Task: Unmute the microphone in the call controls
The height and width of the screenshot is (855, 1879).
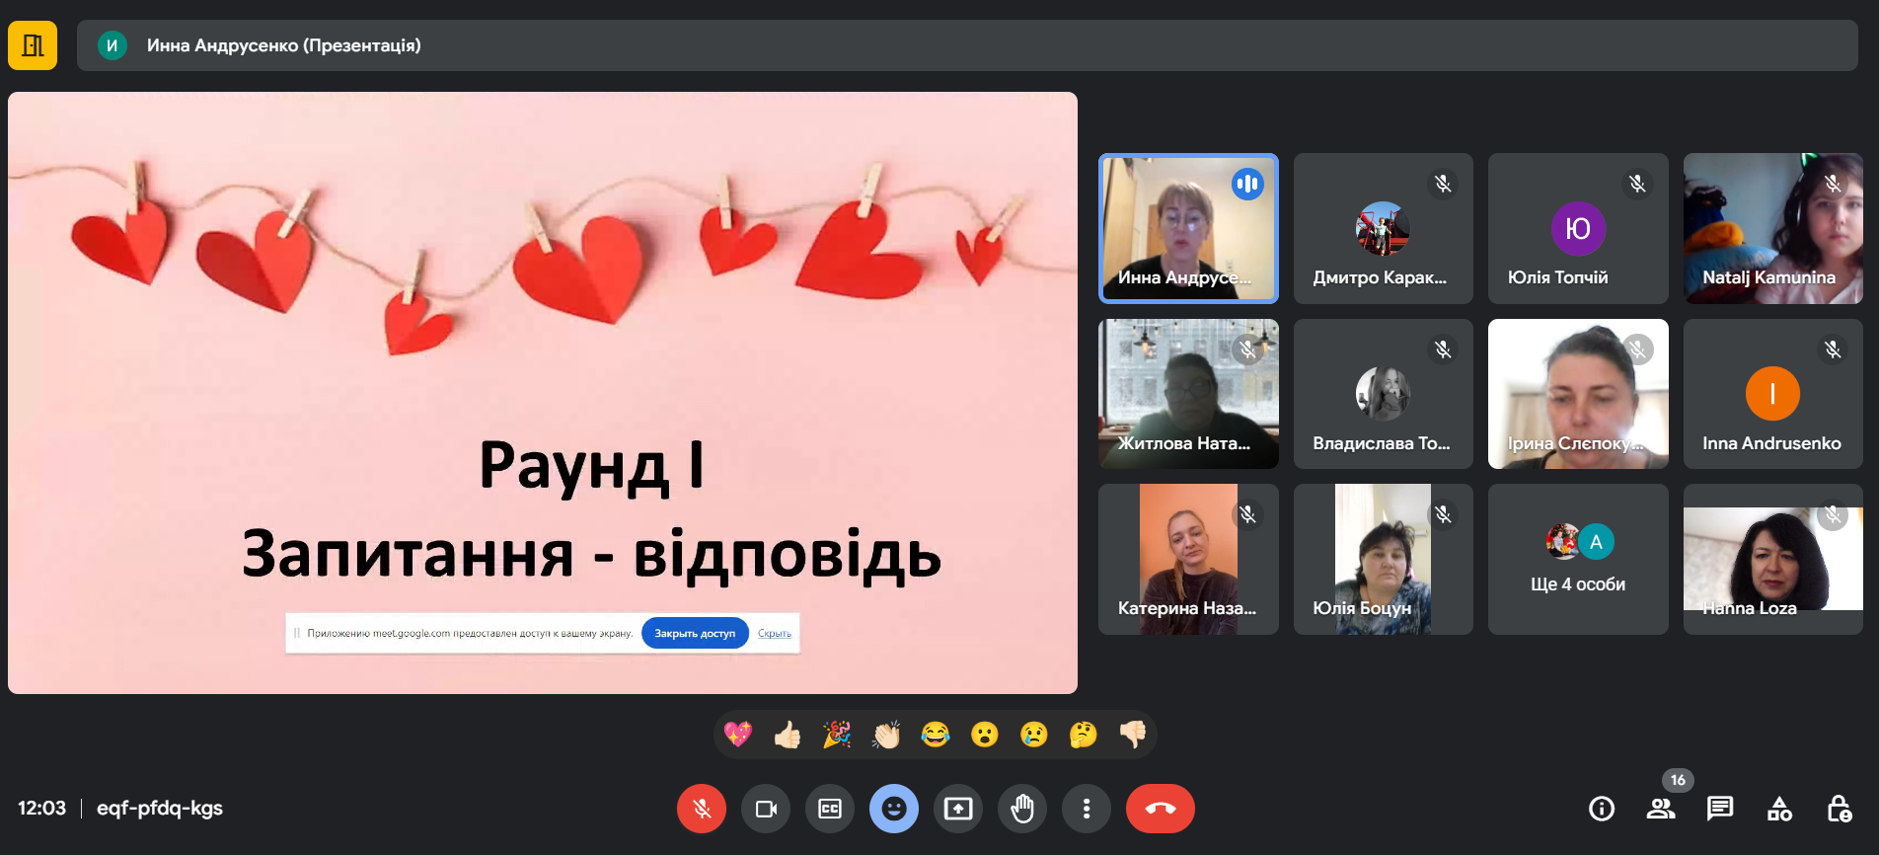Action: coord(701,809)
